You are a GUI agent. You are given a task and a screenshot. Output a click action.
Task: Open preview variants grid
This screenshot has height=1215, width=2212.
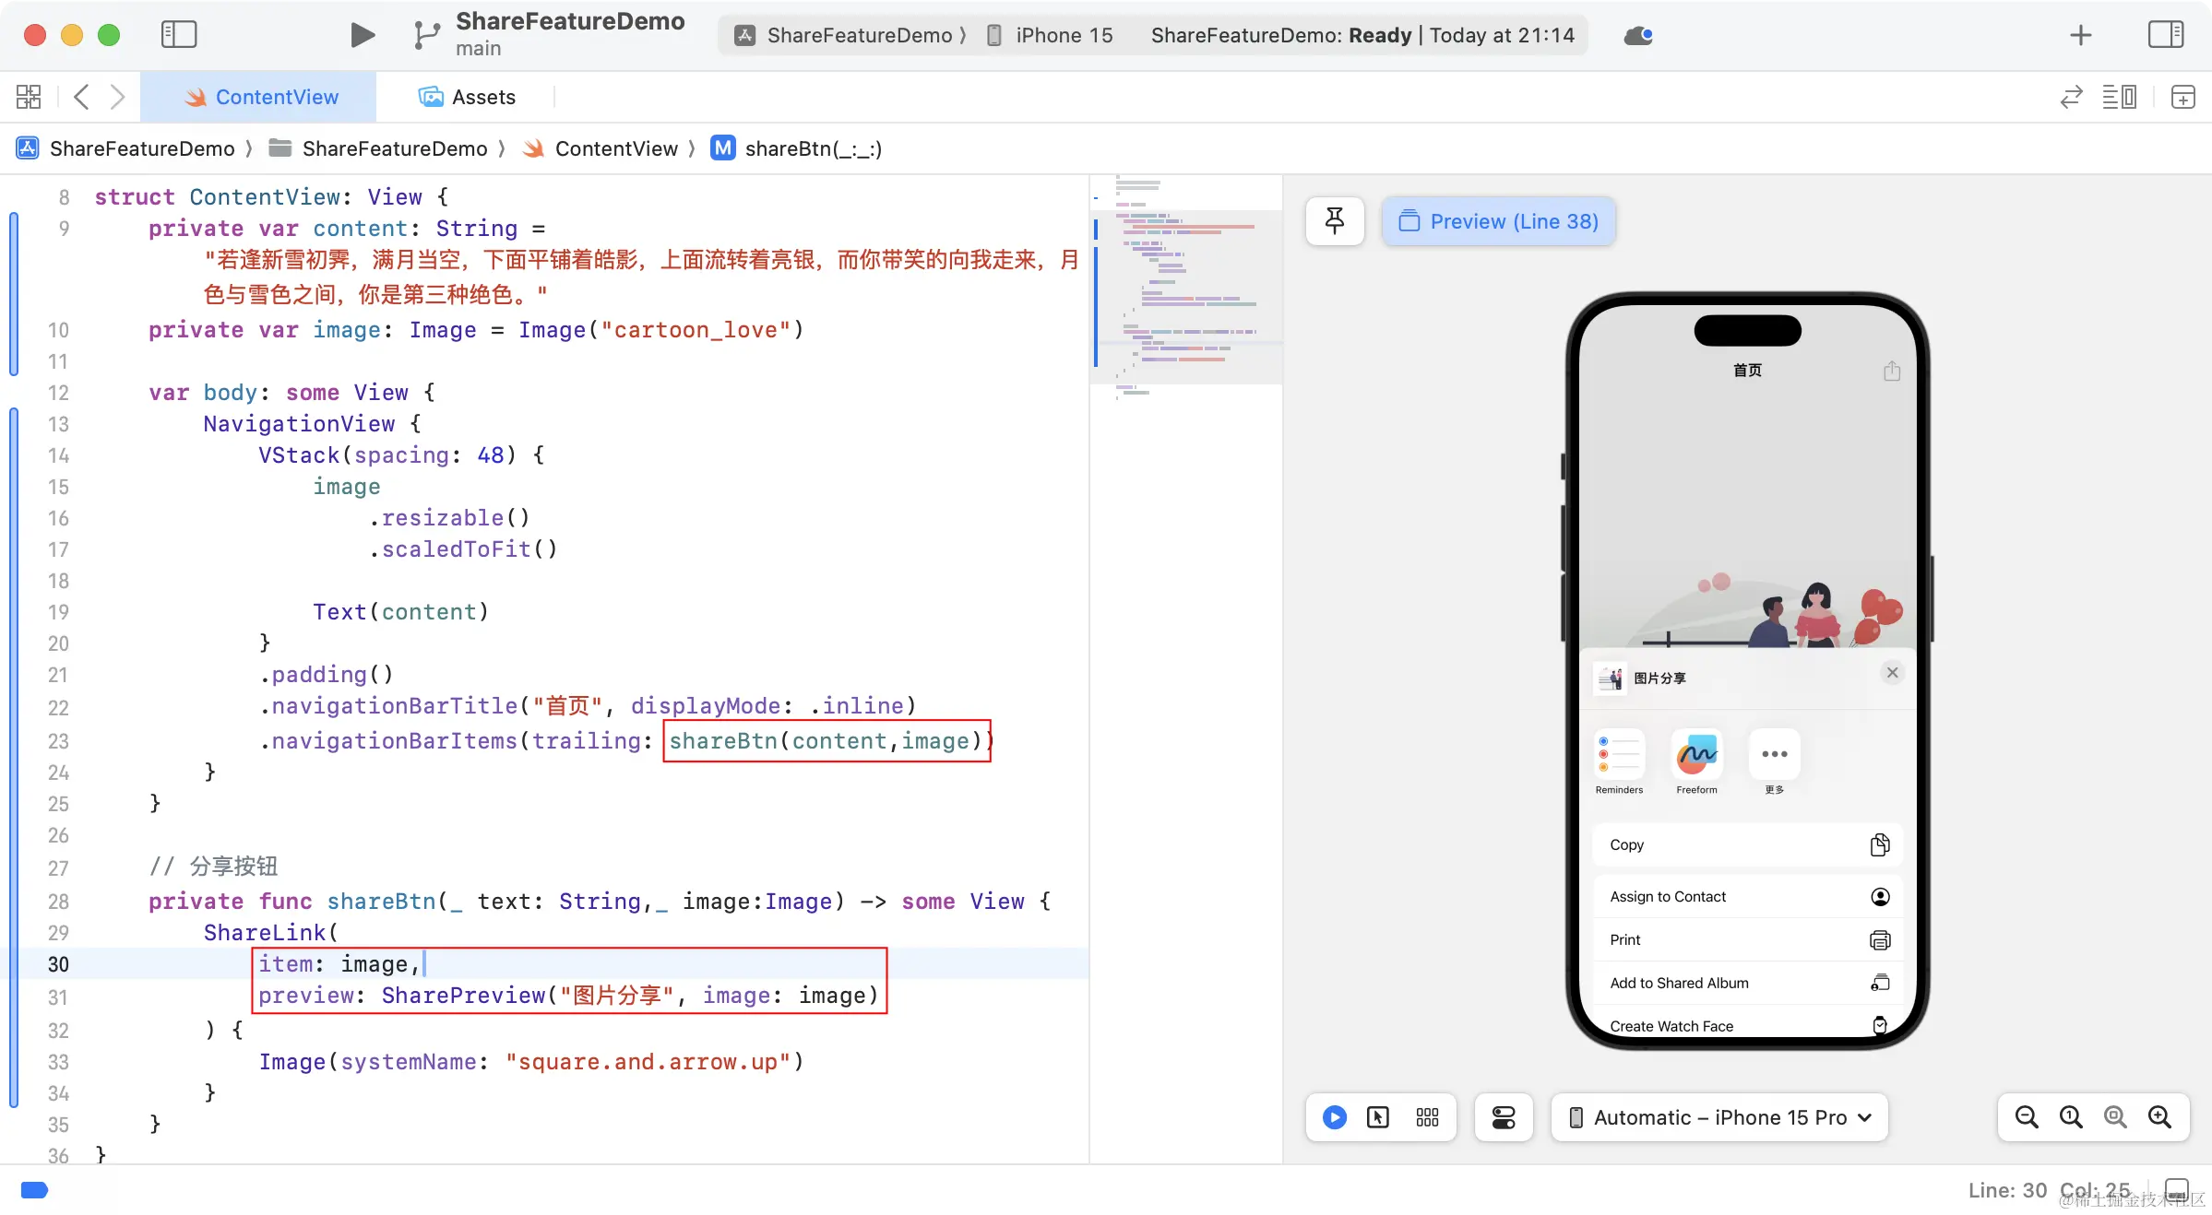point(1427,1117)
